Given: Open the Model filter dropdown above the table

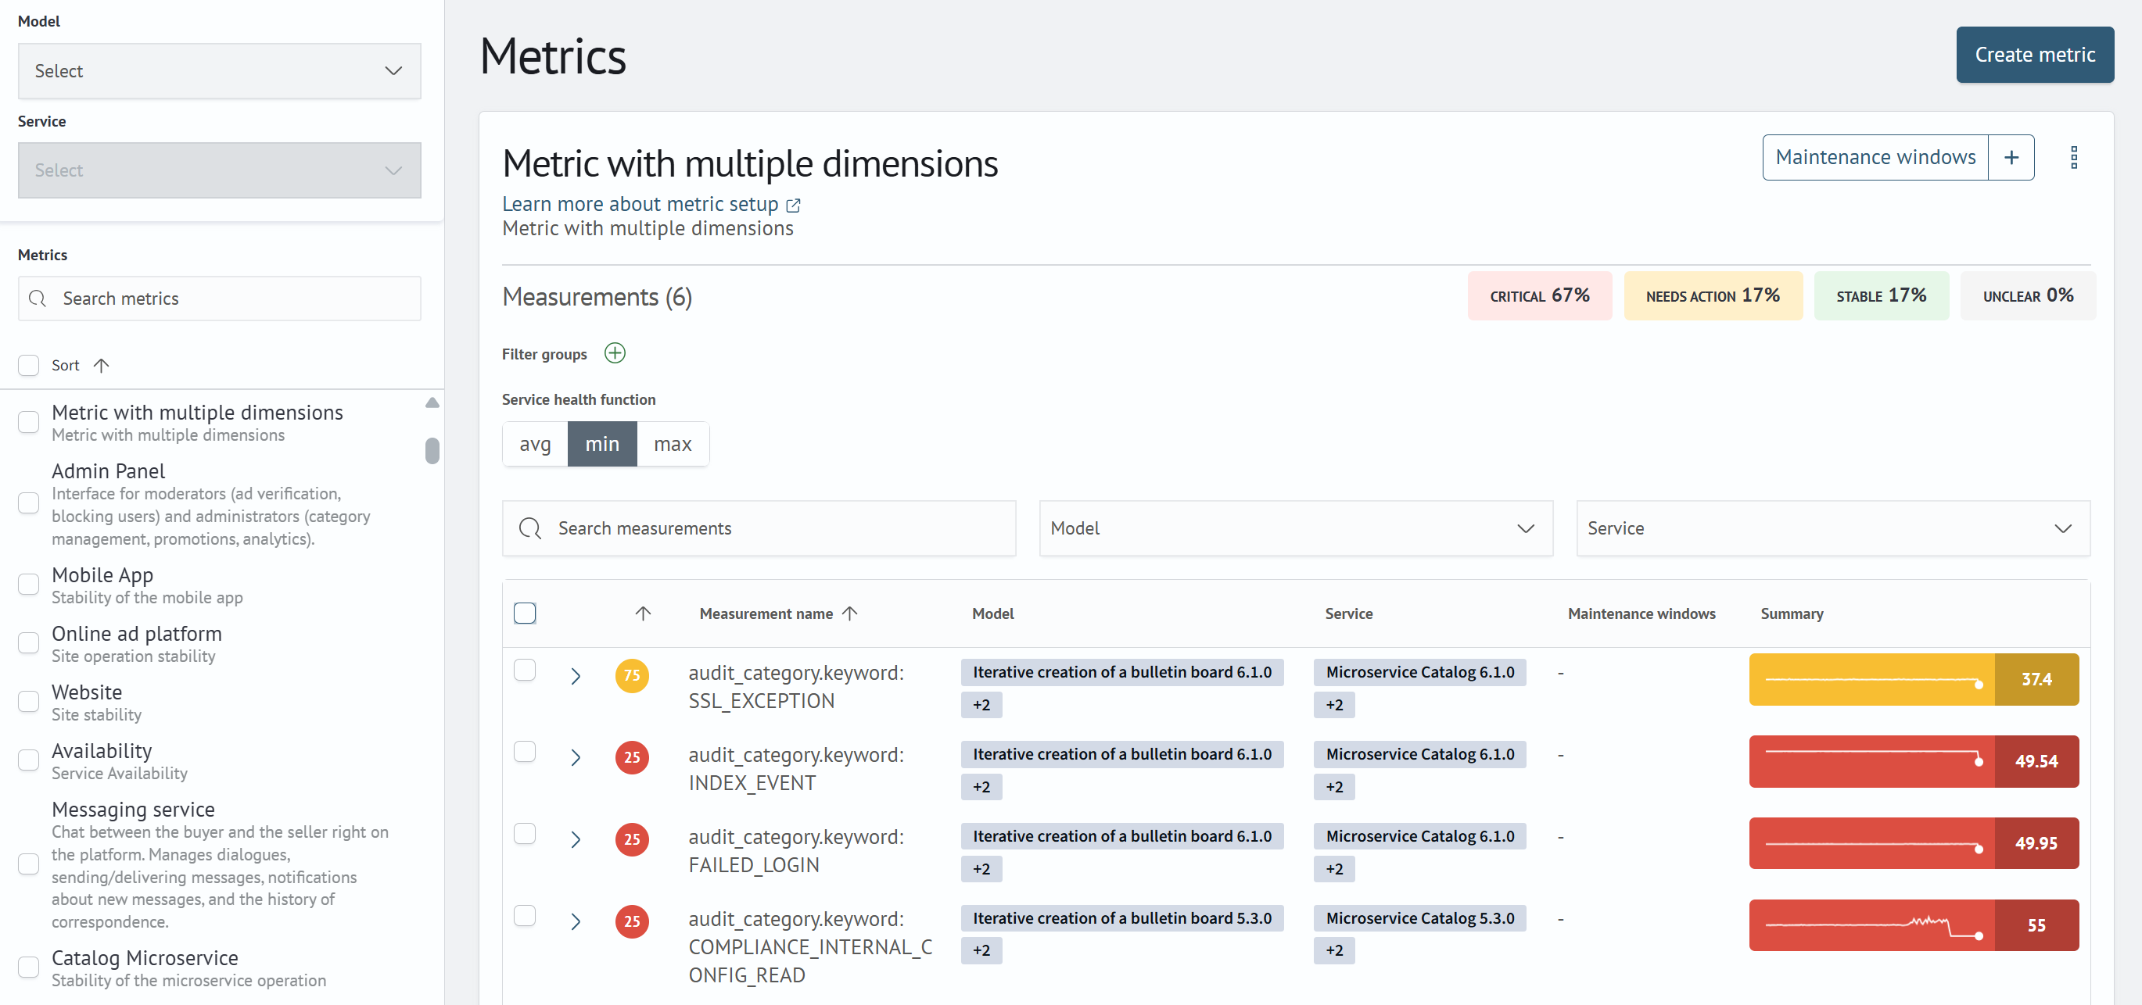Looking at the screenshot, I should click(1296, 528).
